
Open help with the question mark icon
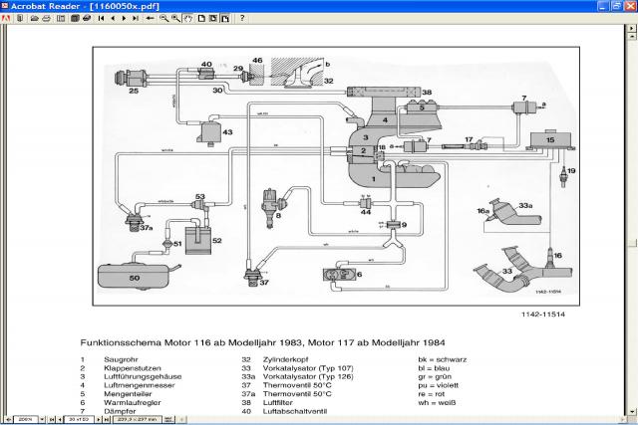[242, 18]
